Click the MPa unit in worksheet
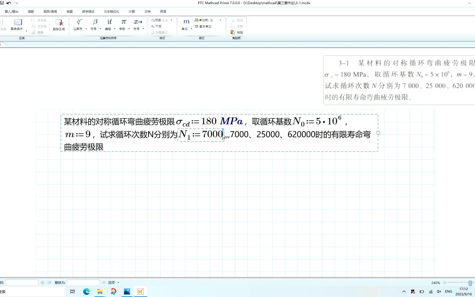This screenshot has width=475, height=297. [x=231, y=121]
